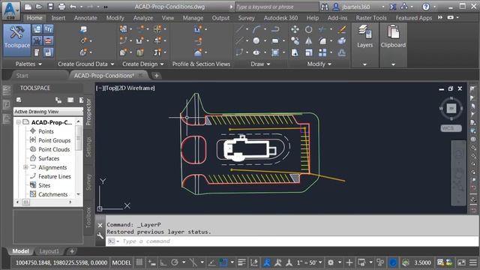
Task: Click the Undo arrow icon
Action: point(73,7)
